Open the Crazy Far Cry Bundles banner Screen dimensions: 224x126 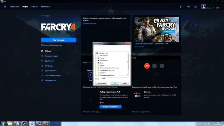157,29
